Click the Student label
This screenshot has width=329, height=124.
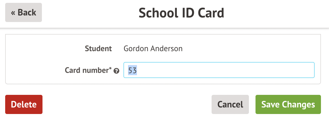coord(98,49)
